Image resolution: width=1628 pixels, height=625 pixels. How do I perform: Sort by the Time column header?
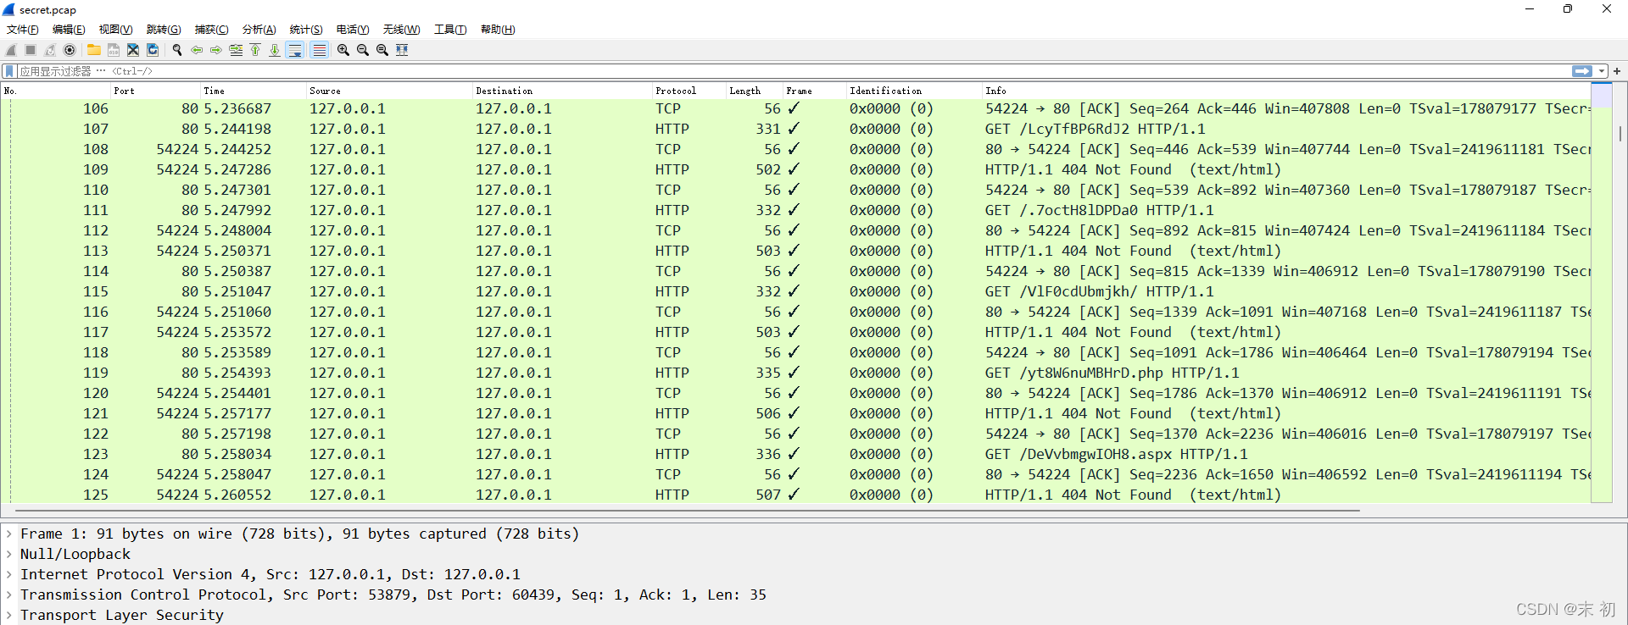[253, 91]
